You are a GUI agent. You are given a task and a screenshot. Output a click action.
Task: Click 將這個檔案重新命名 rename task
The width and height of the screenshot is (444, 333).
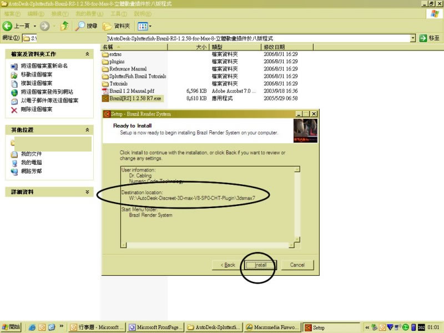(39, 66)
